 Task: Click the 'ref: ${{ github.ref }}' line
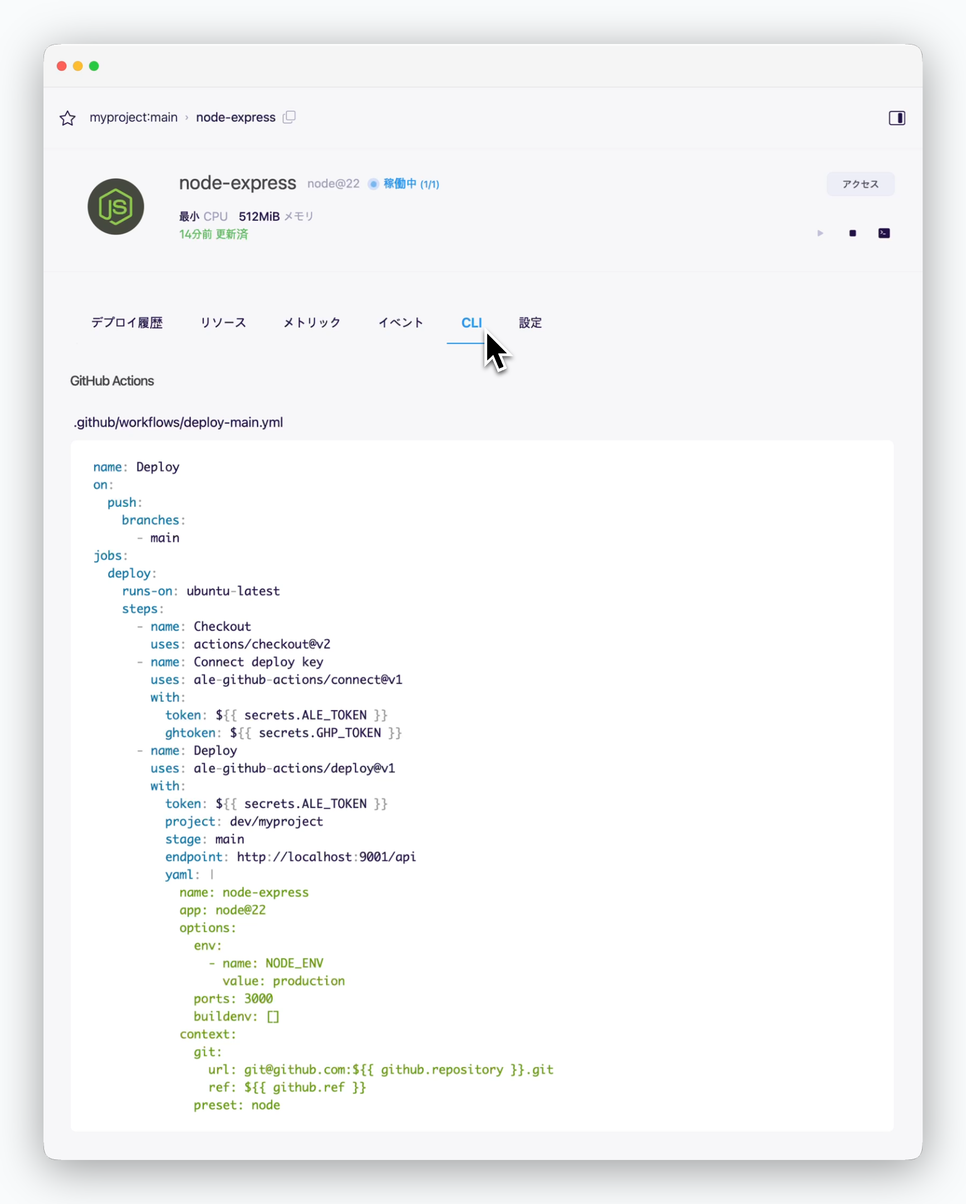tap(287, 1088)
